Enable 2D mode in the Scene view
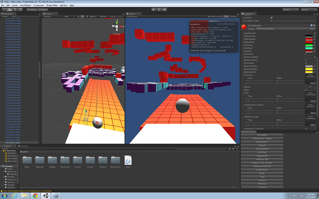Viewport: 319px width, 199px height. point(78,16)
